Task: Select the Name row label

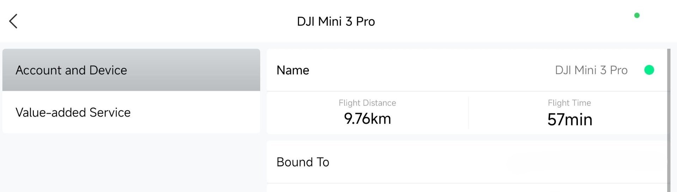Action: pyautogui.click(x=293, y=70)
